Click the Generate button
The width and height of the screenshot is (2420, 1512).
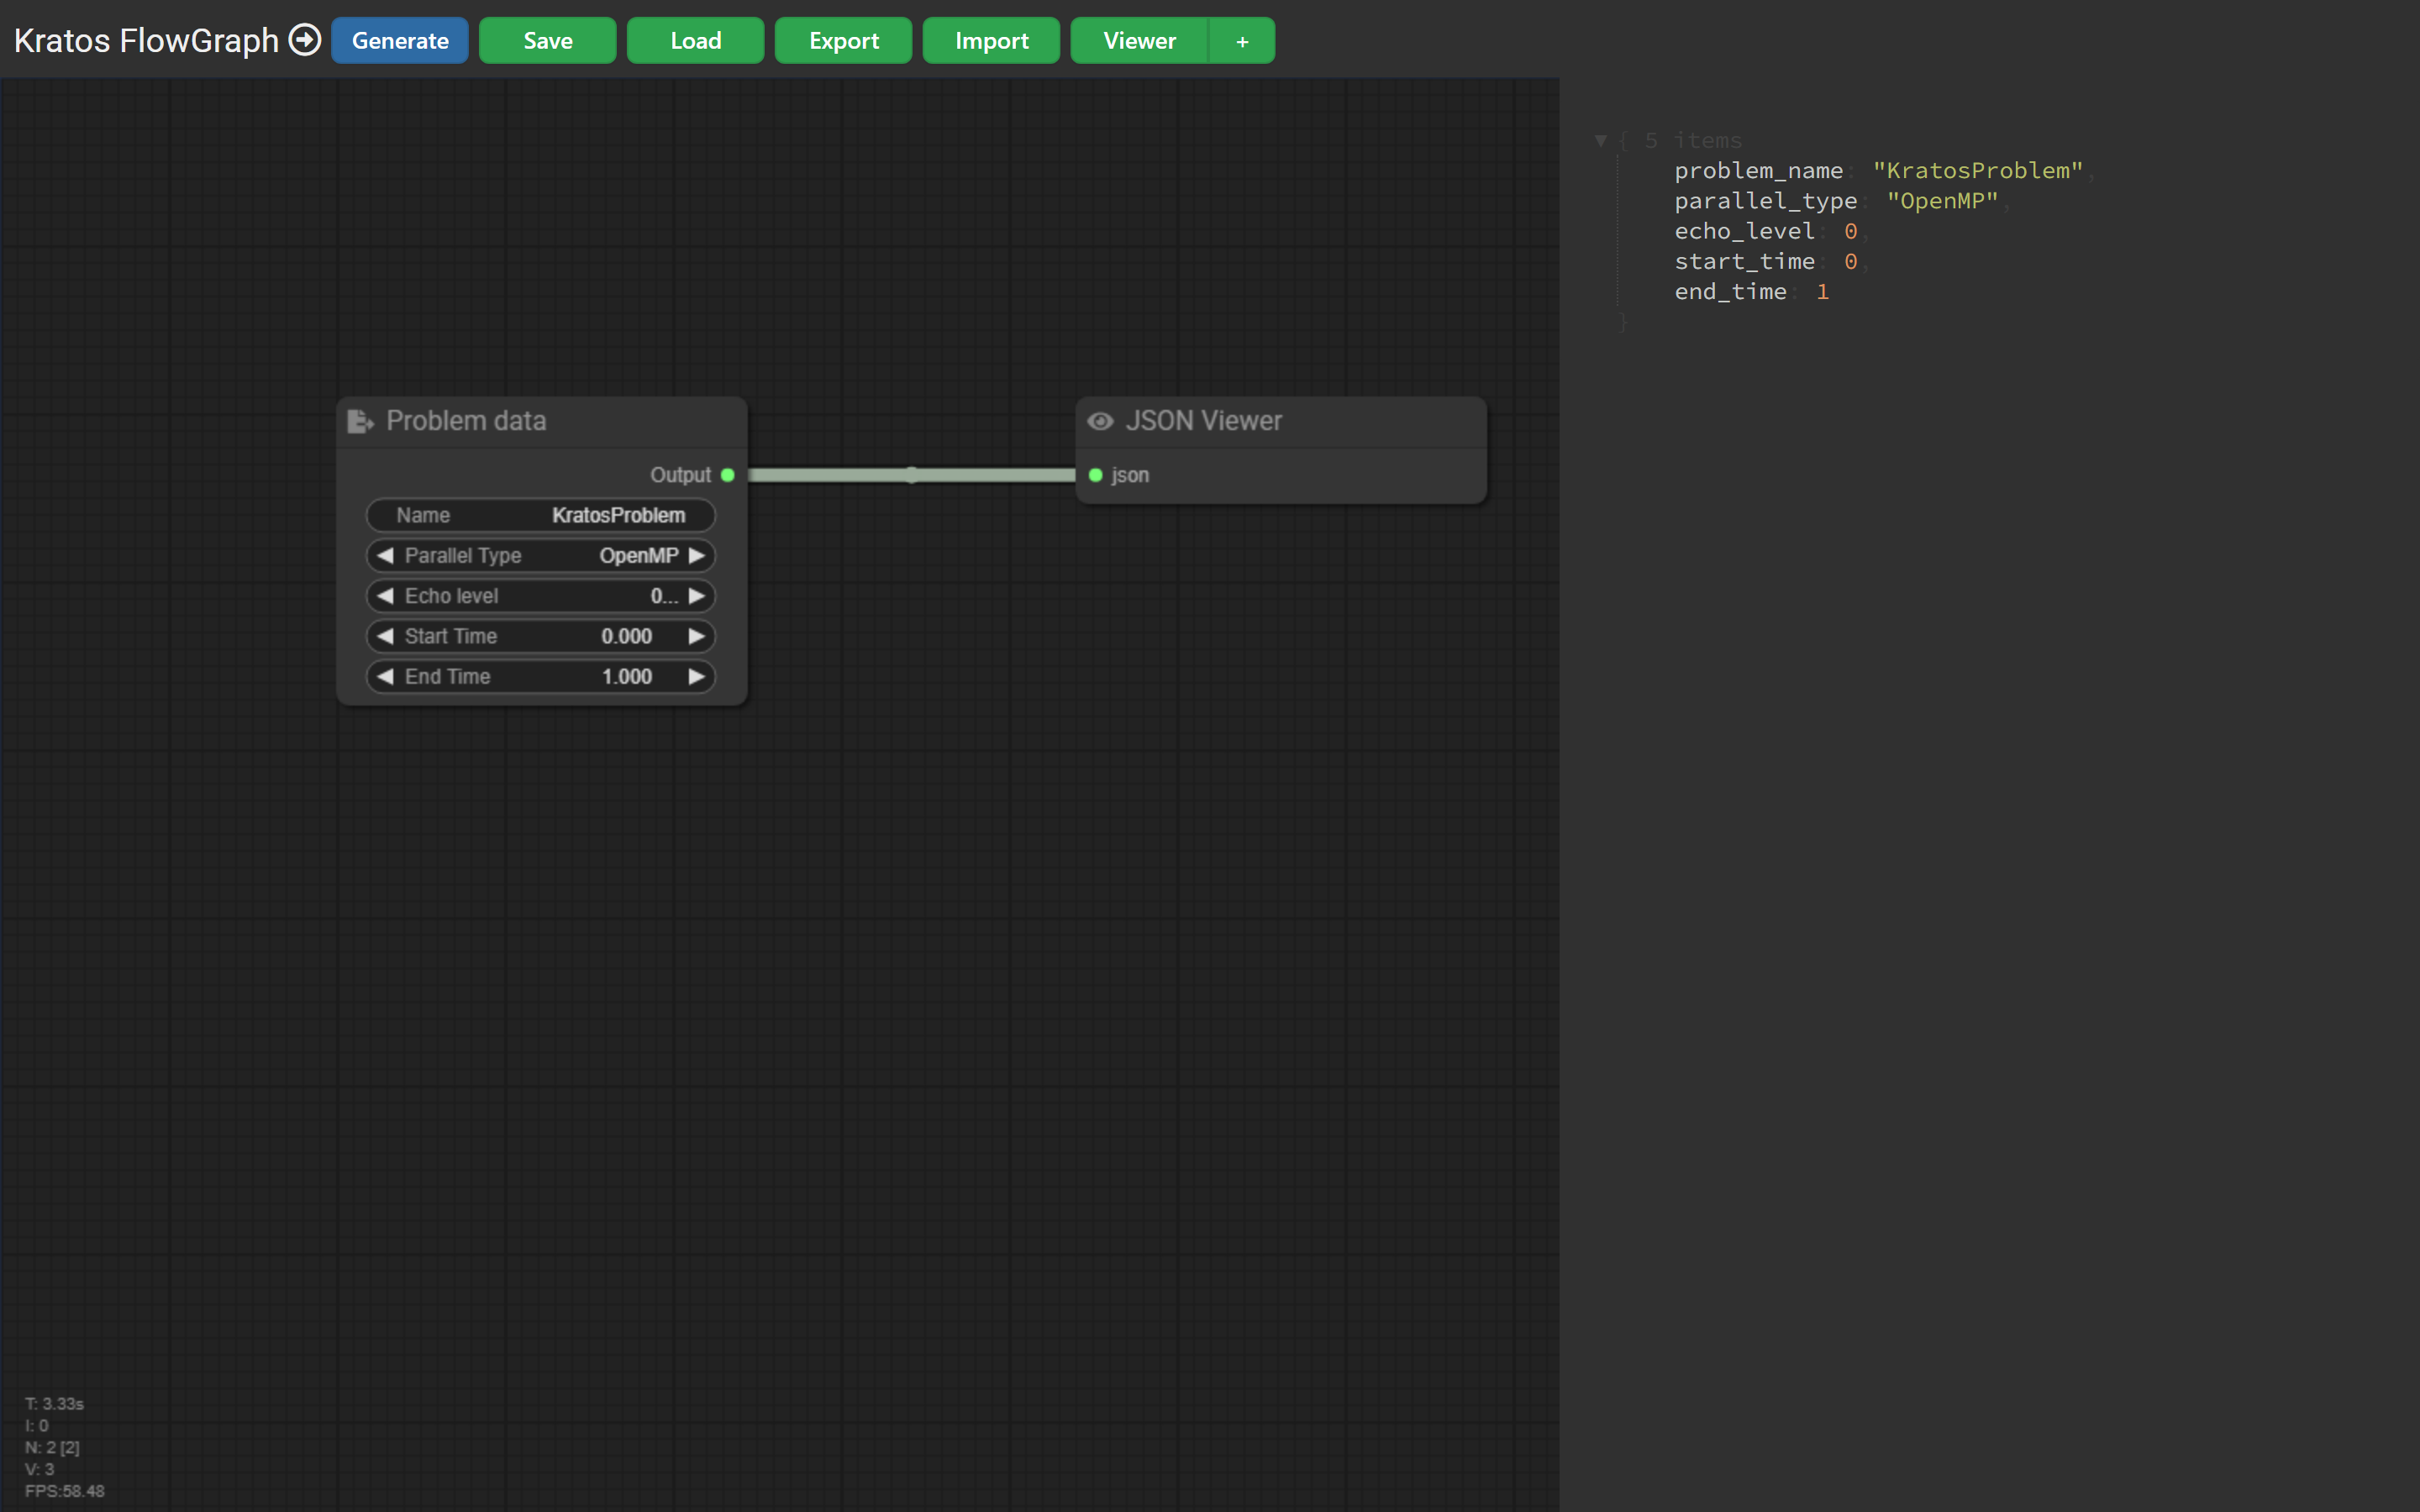(x=400, y=41)
